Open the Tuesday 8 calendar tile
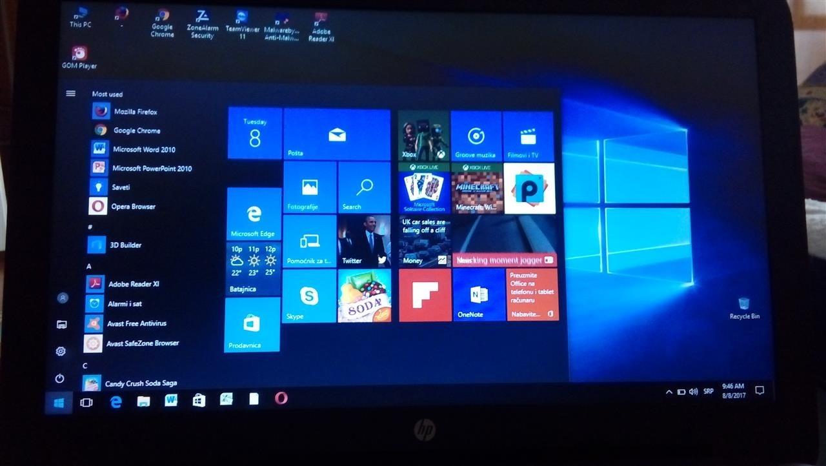The image size is (826, 466). [254, 133]
